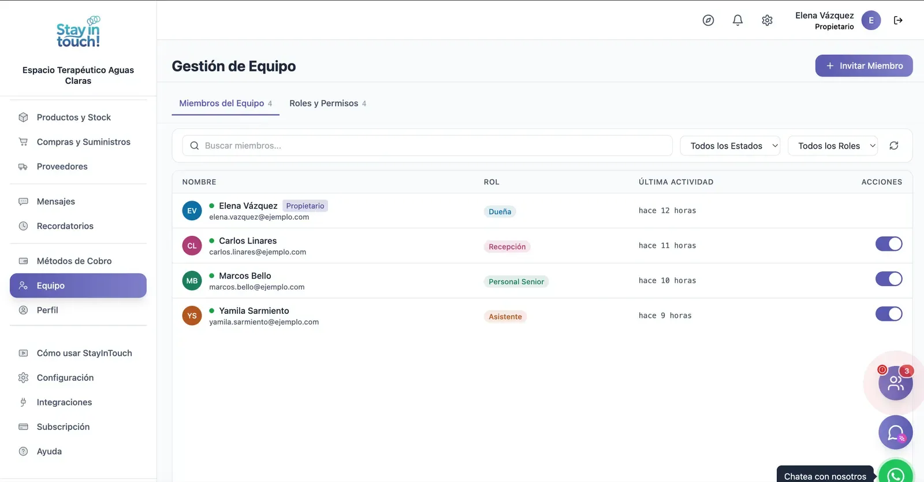Open Integraciones in sidebar
This screenshot has height=482, width=924.
[78, 402]
